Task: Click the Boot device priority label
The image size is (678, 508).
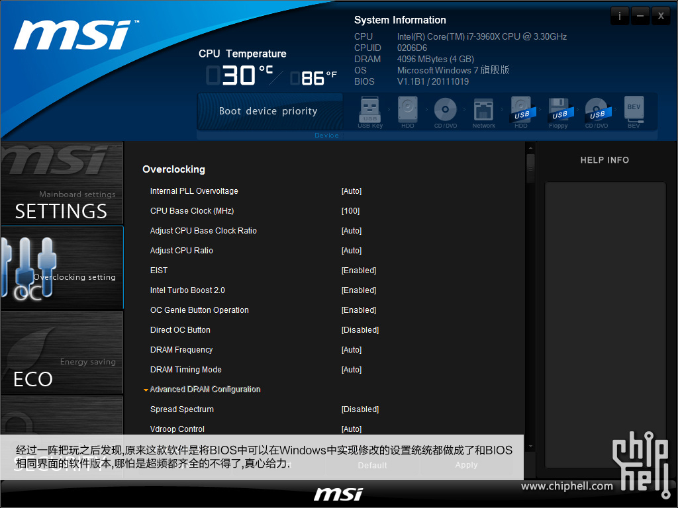Action: pyautogui.click(x=268, y=111)
